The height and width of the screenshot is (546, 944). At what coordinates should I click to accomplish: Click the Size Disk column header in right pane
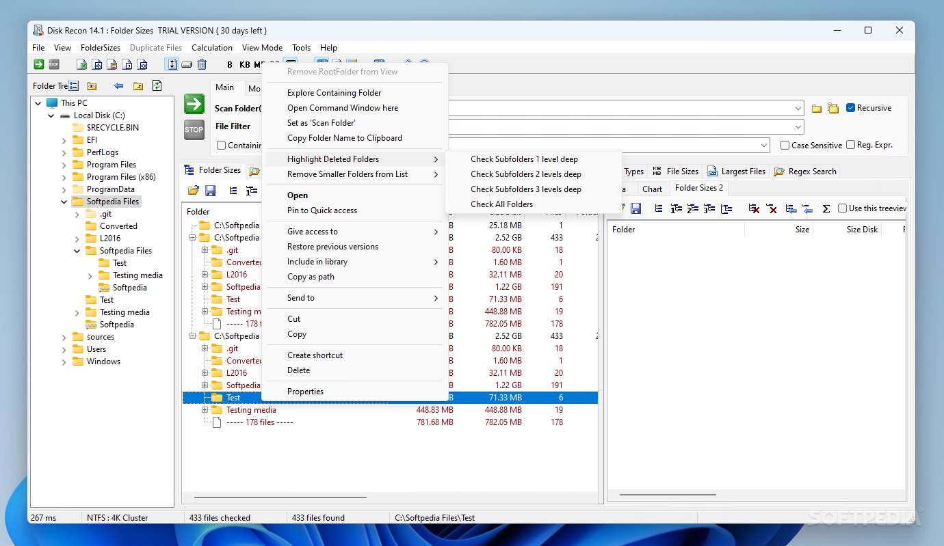847,230
